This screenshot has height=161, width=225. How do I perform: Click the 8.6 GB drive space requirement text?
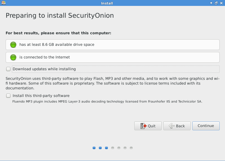pos(57,45)
